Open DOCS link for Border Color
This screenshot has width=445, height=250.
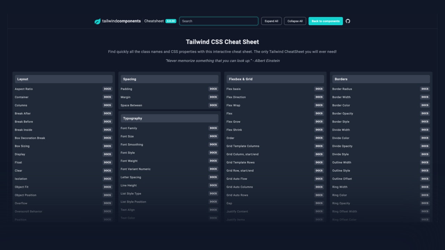coord(425,105)
